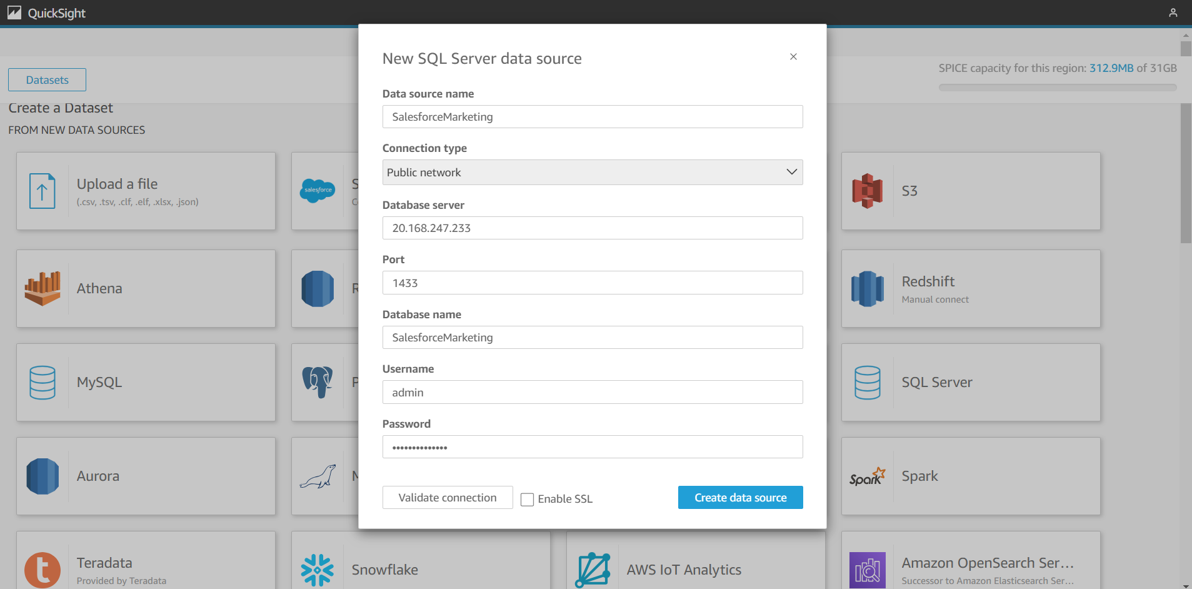Focus the Port field with 1433

tap(593, 283)
